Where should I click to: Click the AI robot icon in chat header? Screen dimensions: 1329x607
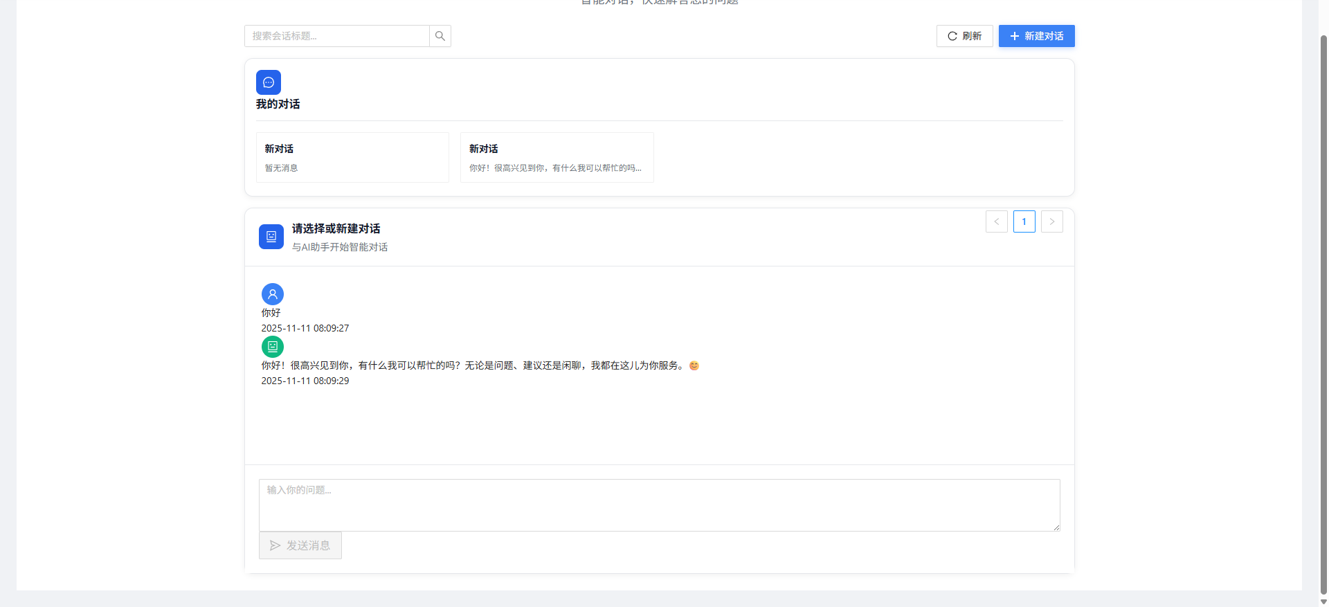[x=271, y=237]
